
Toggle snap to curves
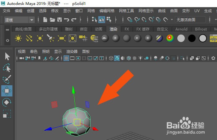click(137, 20)
